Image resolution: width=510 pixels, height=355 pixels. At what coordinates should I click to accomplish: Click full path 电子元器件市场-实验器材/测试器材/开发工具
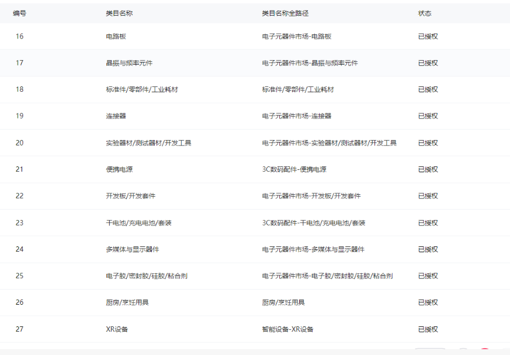329,143
